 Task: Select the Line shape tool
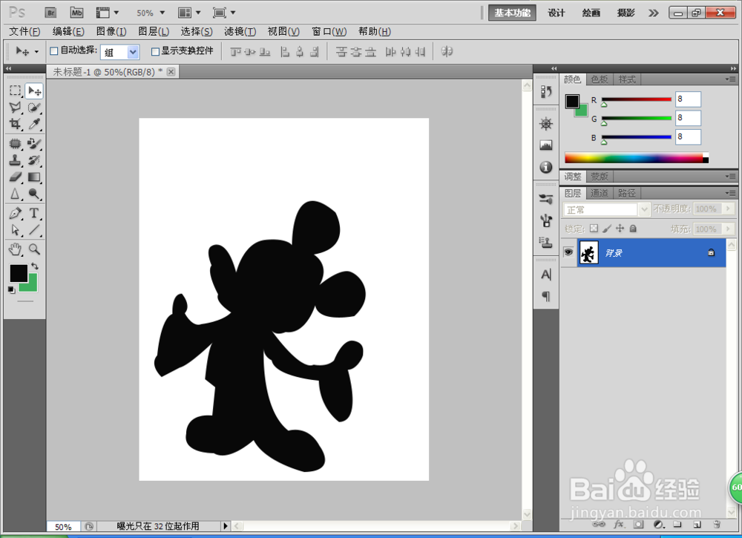(x=34, y=230)
